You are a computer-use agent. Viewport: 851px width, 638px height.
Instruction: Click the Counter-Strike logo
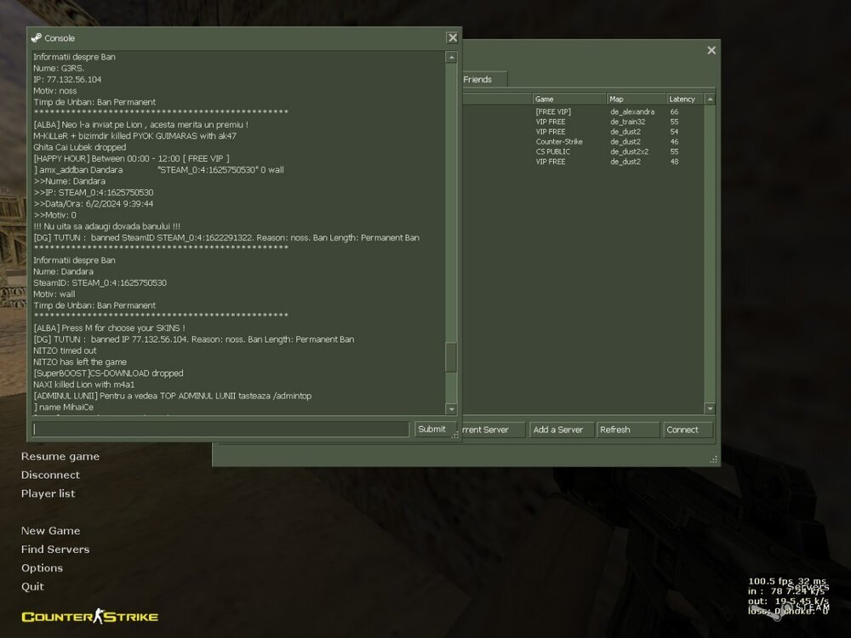point(89,616)
